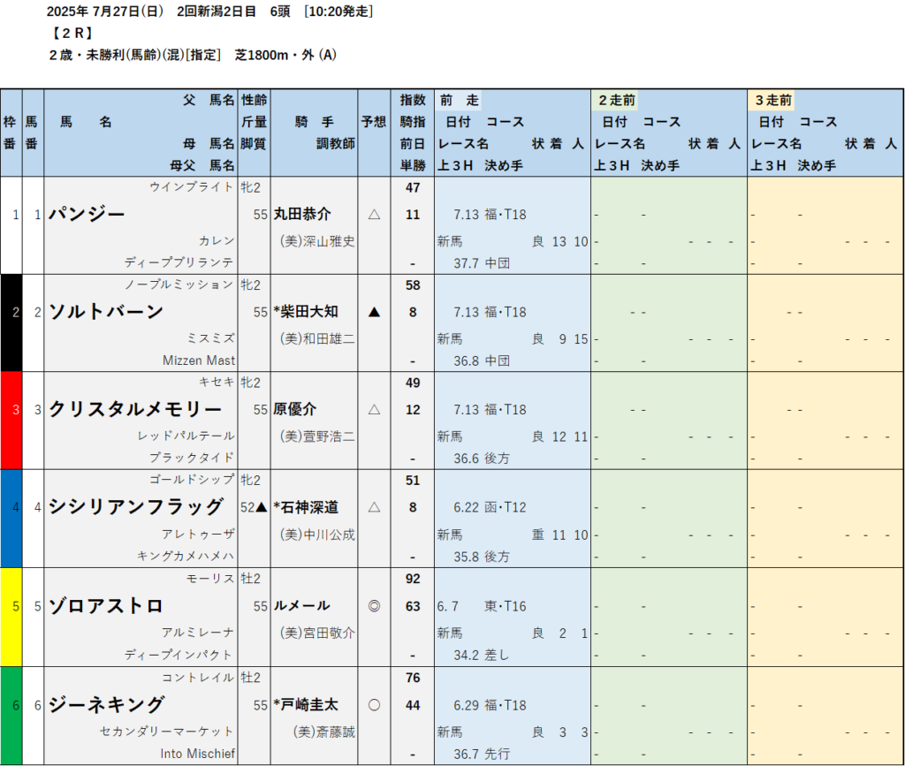Screen dimensions: 905x766
Task: Click the 指数 column header
Action: point(413,100)
